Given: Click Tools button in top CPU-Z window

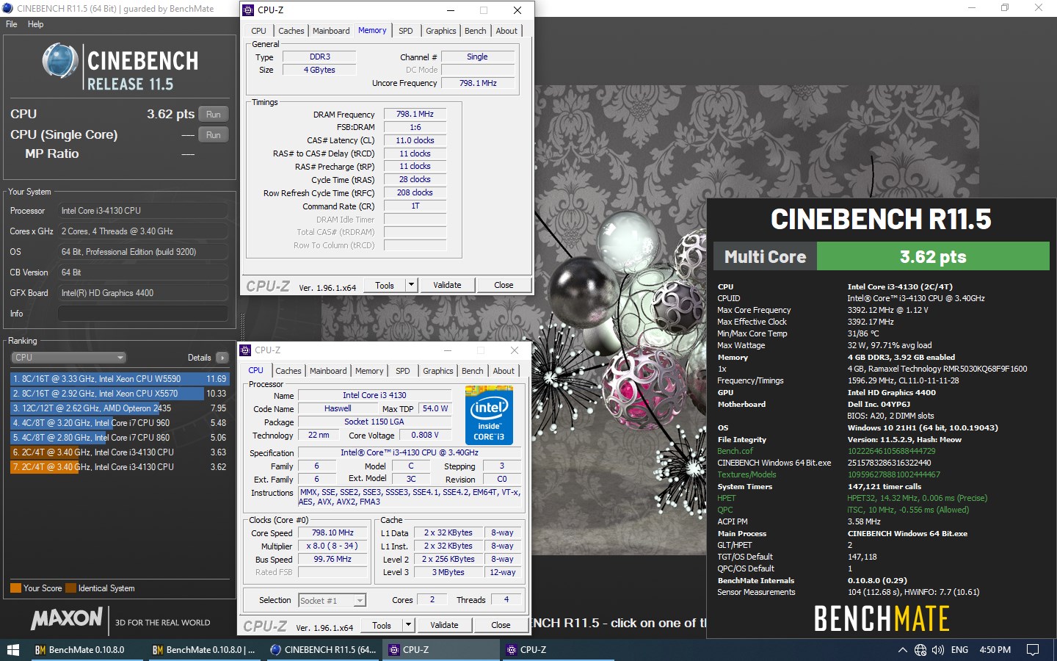Looking at the screenshot, I should [x=385, y=286].
